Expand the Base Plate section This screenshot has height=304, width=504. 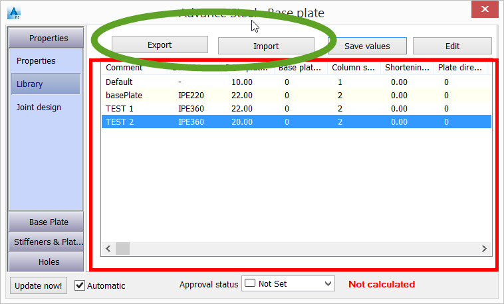[46, 222]
